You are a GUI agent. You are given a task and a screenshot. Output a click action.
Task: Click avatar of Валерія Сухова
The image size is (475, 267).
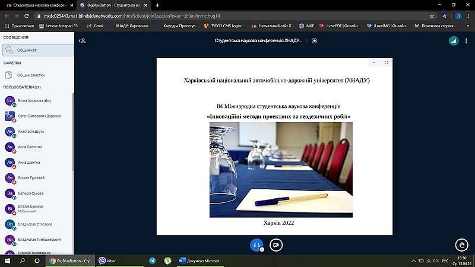[x=9, y=193]
